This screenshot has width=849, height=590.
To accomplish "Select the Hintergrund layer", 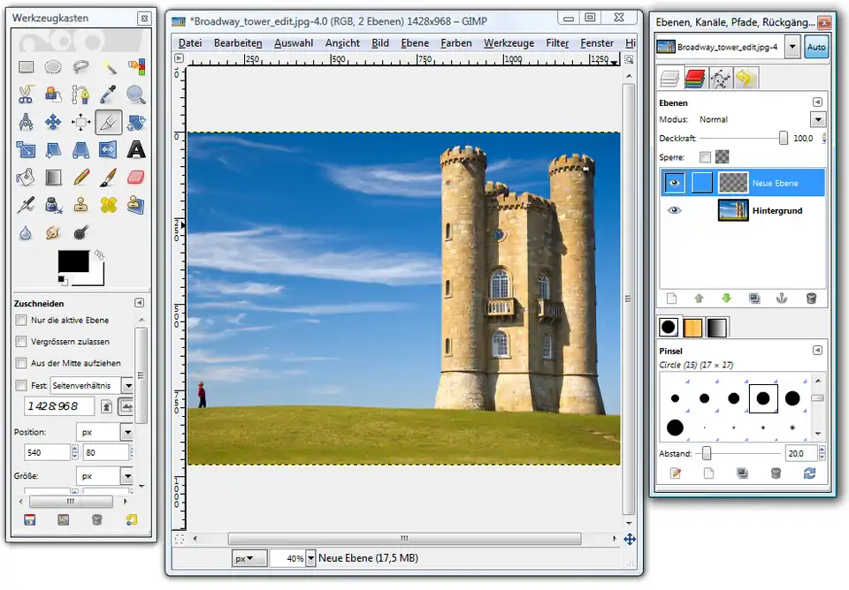I will coord(775,210).
